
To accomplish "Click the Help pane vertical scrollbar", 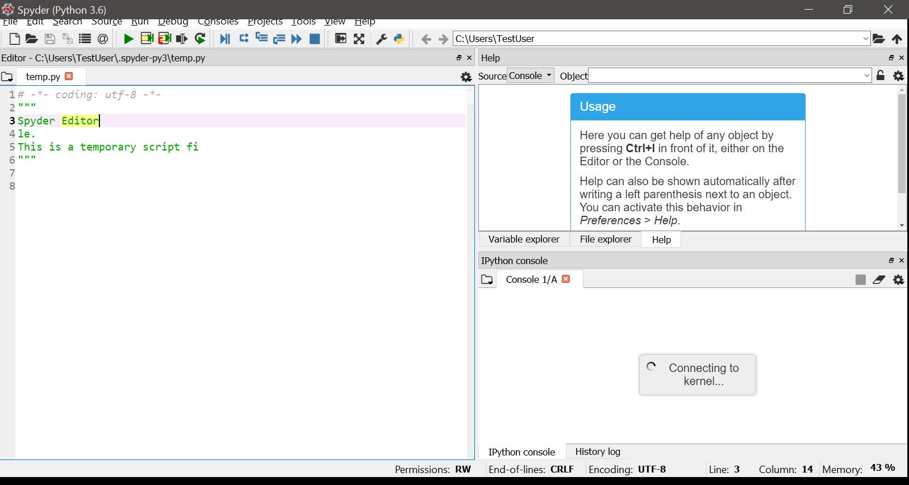I will [902, 144].
